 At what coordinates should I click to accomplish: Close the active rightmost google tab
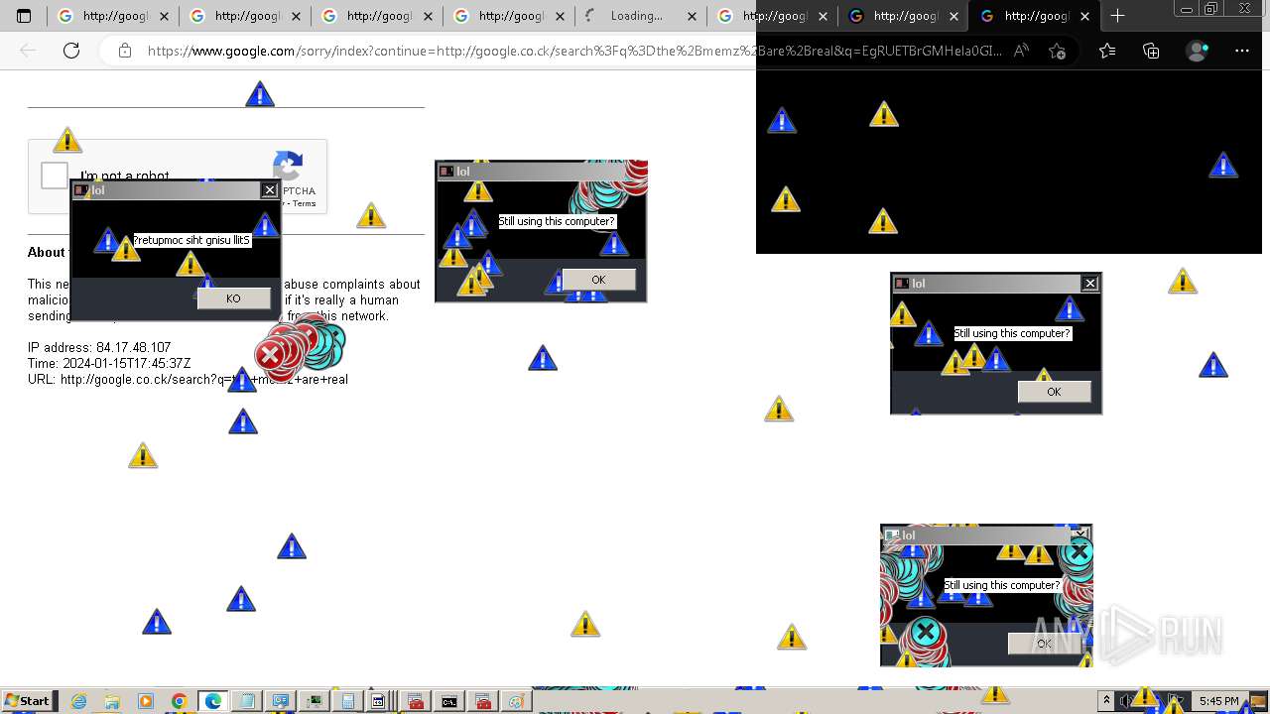1084,16
